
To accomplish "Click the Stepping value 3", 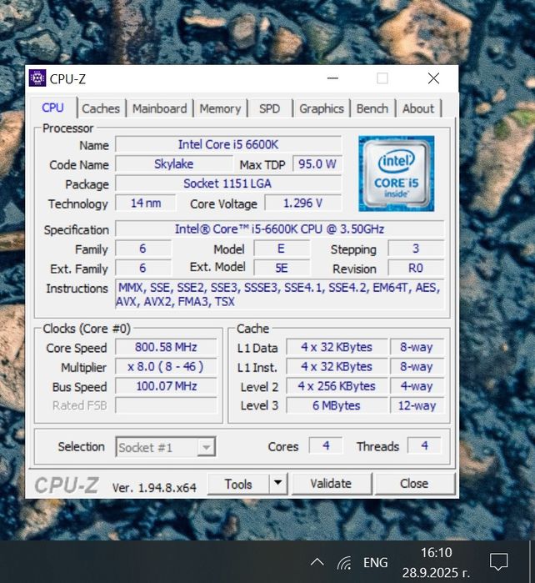I will (x=416, y=249).
